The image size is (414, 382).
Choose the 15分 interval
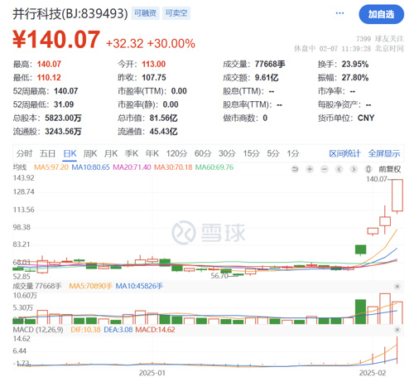pos(251,153)
